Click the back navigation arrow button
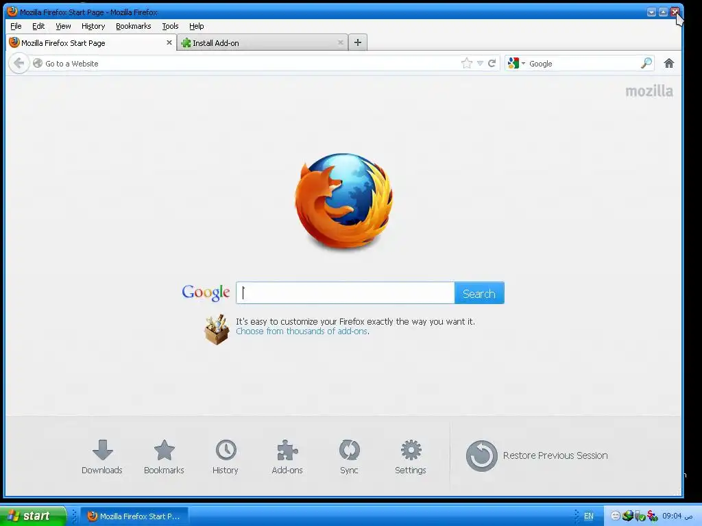 point(19,63)
